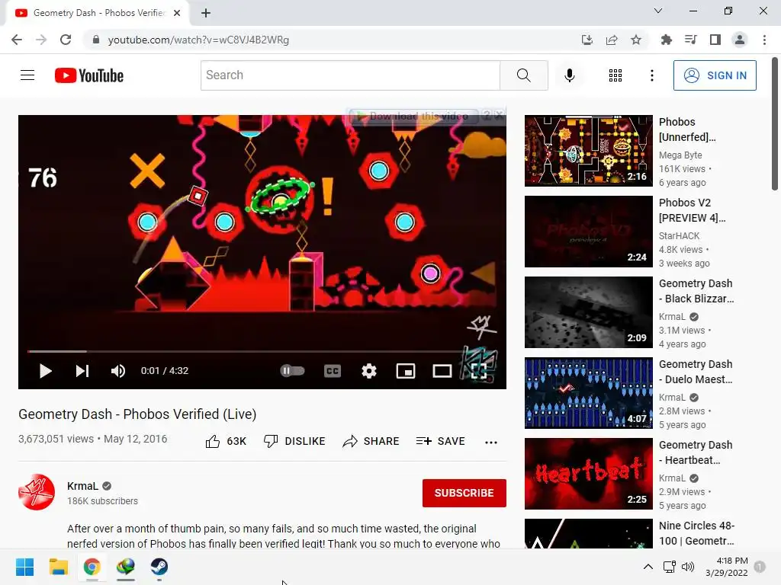Share this page icon in address bar
The width and height of the screenshot is (781, 585).
coord(612,40)
